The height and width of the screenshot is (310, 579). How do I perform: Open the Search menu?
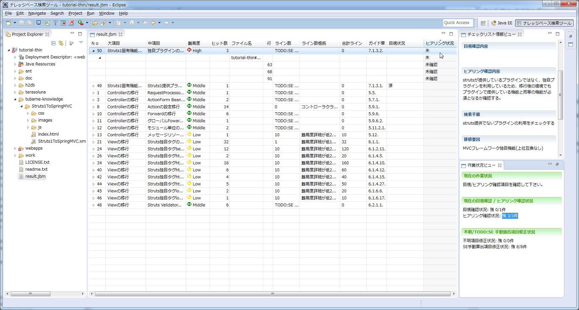click(57, 13)
